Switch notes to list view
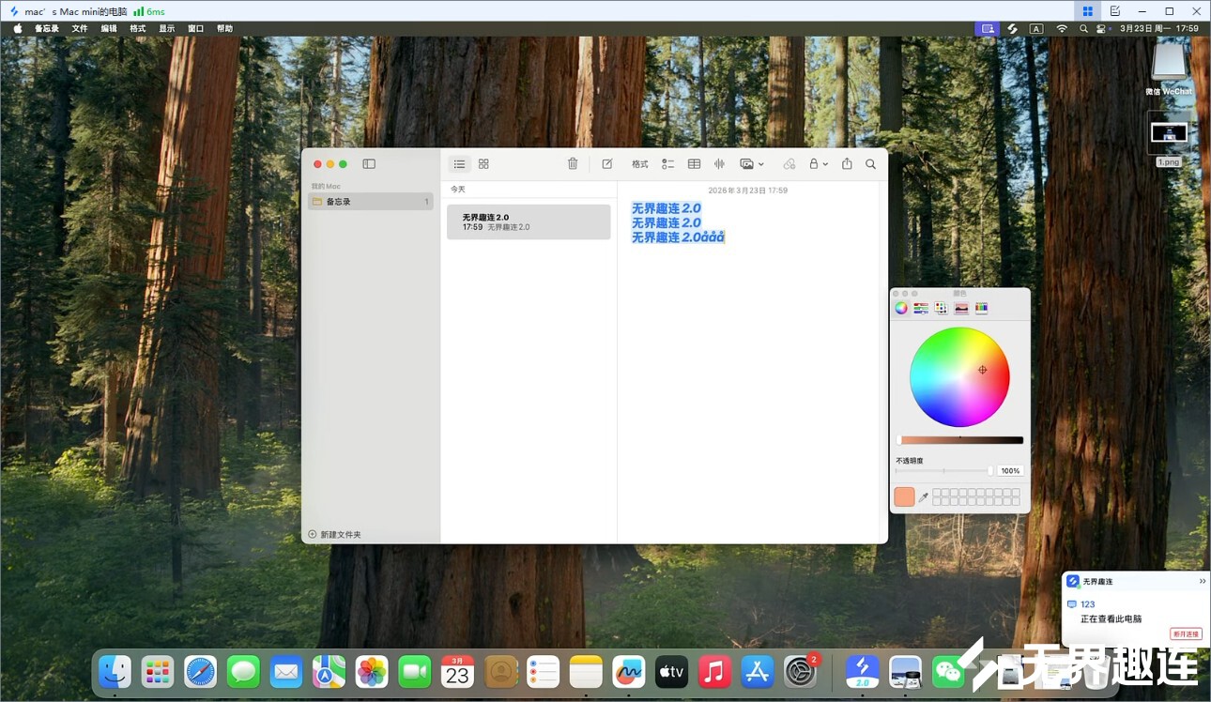 pyautogui.click(x=459, y=164)
